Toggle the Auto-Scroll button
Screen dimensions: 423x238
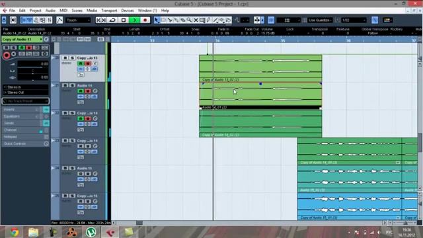(257, 20)
